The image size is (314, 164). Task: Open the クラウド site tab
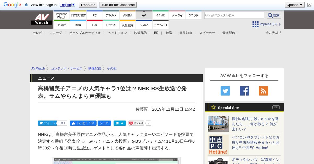coord(194,15)
